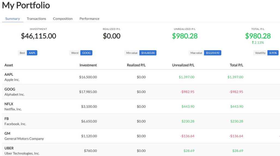Screen dimensions: 280x156
Task: Click the GOOG worst-performer badge
Action: [x=86, y=53]
